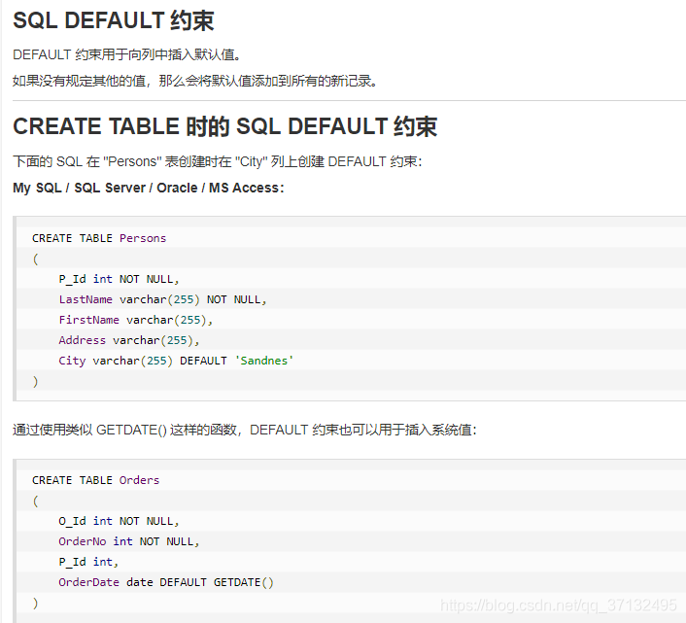Click the code line "P_Id int," in Orders block
The height and width of the screenshot is (623, 686).
click(88, 562)
